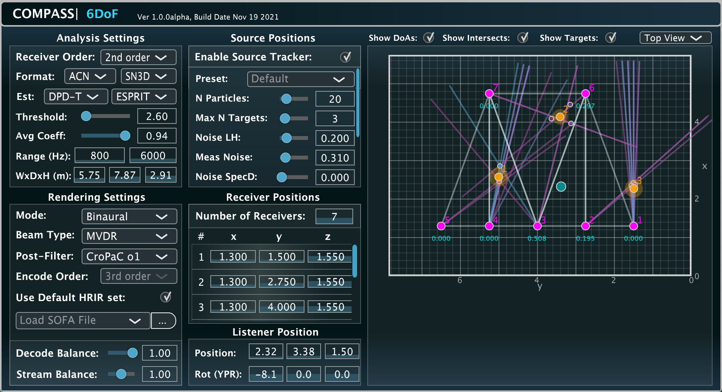Image resolution: width=722 pixels, height=392 pixels.
Task: Click orange source target 2 marker
Action: pos(560,117)
